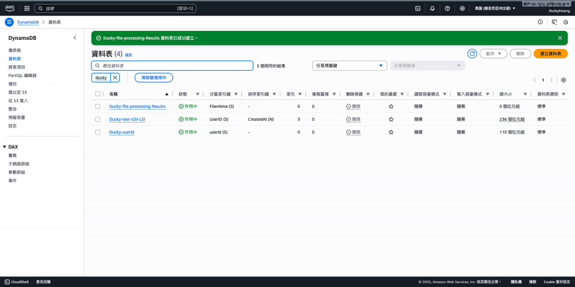Collapse the DAX section triangle

pos(4,147)
